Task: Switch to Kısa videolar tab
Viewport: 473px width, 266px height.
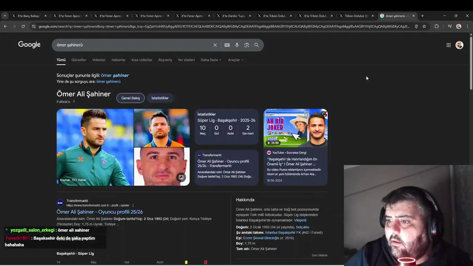Action: (142, 60)
